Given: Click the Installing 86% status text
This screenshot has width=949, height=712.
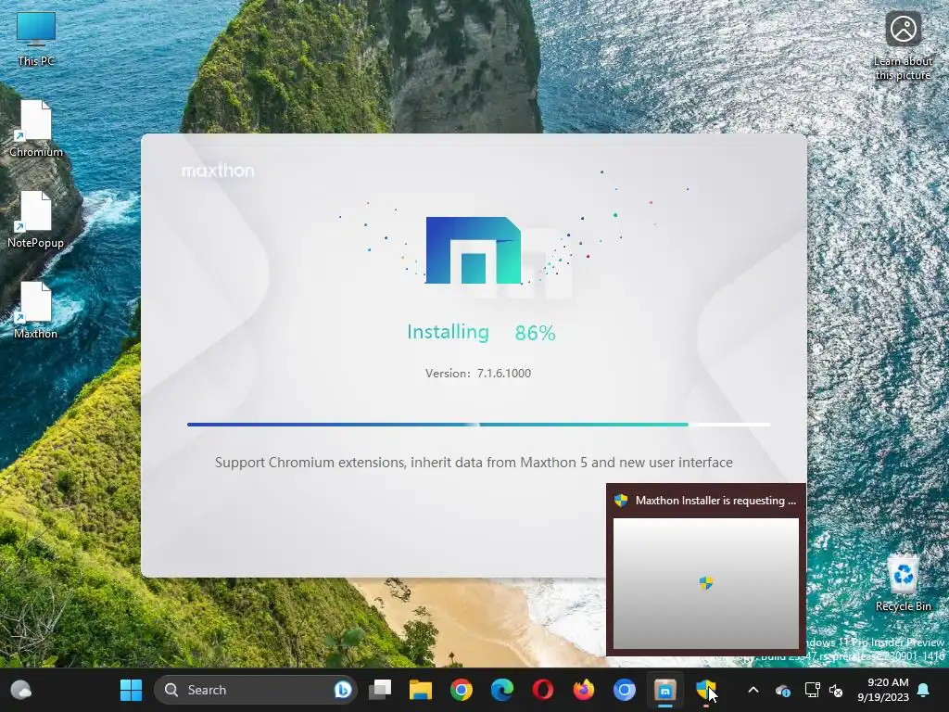Looking at the screenshot, I should (481, 333).
